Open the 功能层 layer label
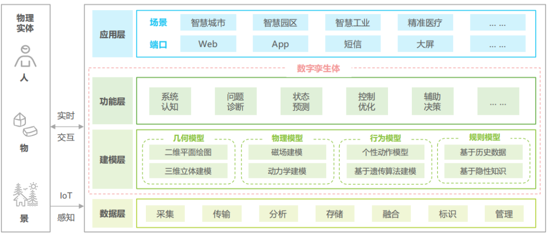Image resolution: width=547 pixels, height=233 pixels. (112, 101)
